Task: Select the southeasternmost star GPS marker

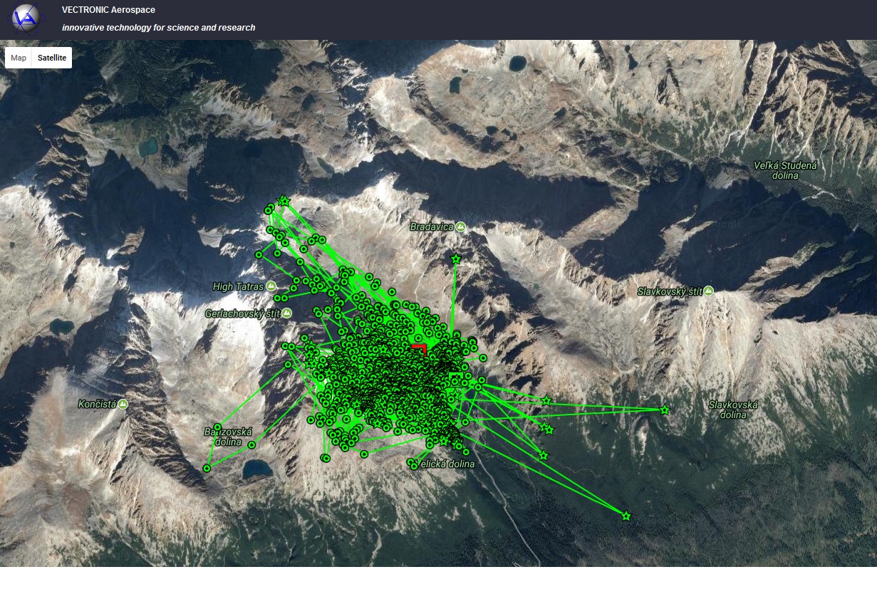Action: (x=626, y=516)
